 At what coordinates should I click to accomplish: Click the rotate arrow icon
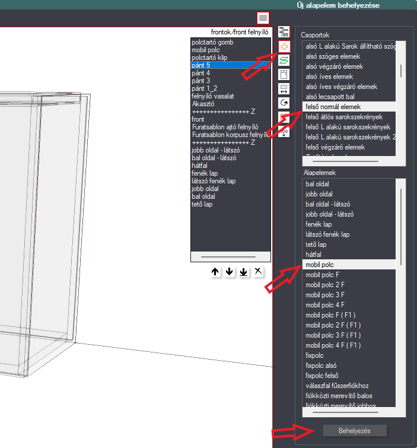[x=284, y=103]
